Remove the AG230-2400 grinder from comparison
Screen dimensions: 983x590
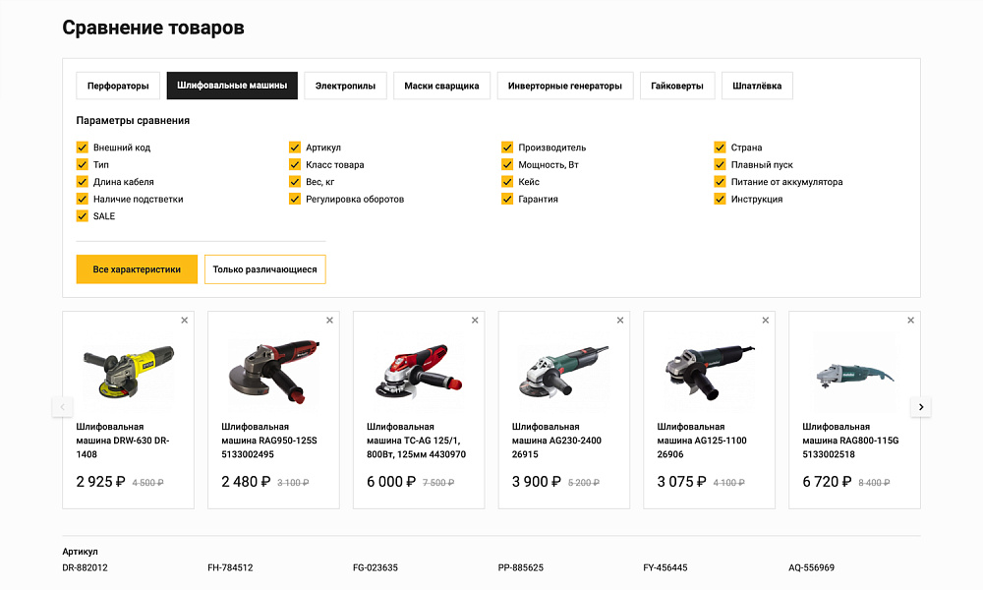[x=619, y=320]
